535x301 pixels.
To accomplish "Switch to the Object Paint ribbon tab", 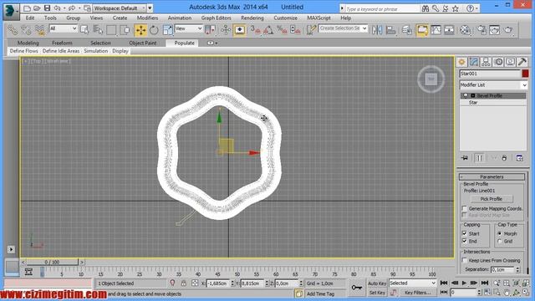I will coord(143,43).
